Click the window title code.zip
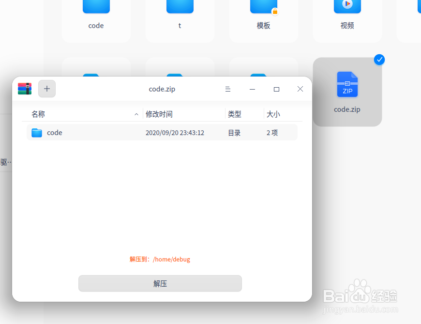 pos(162,89)
